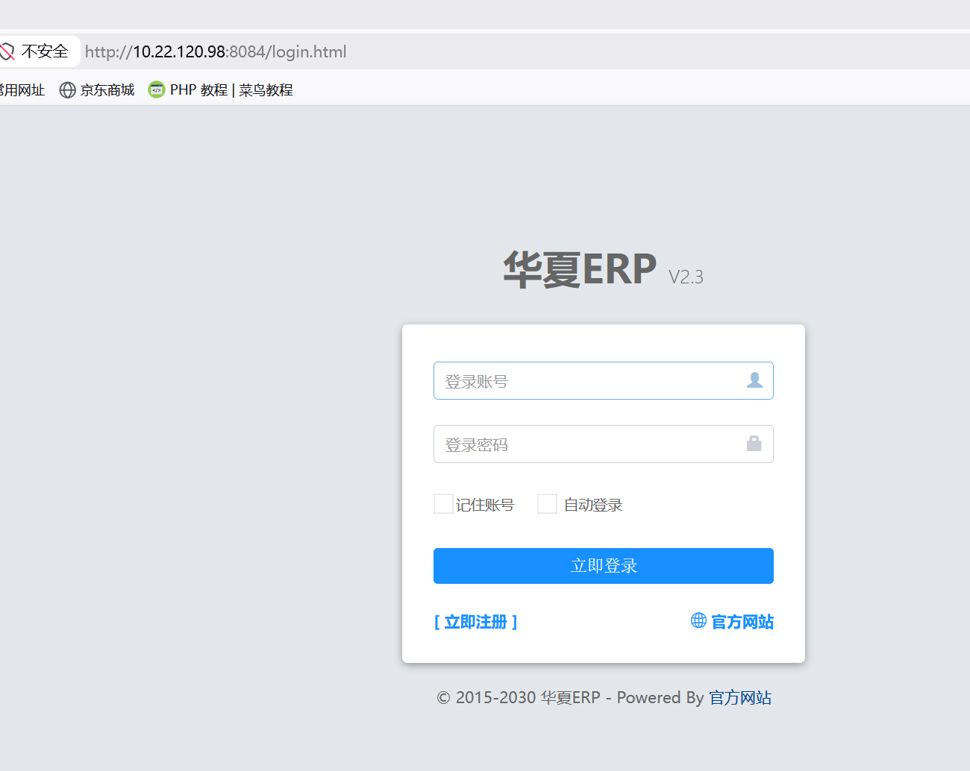Click the 立即登录 button
Image resolution: width=970 pixels, height=771 pixels.
[x=604, y=566]
